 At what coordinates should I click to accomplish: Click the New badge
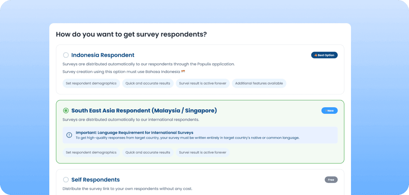pyautogui.click(x=330, y=110)
